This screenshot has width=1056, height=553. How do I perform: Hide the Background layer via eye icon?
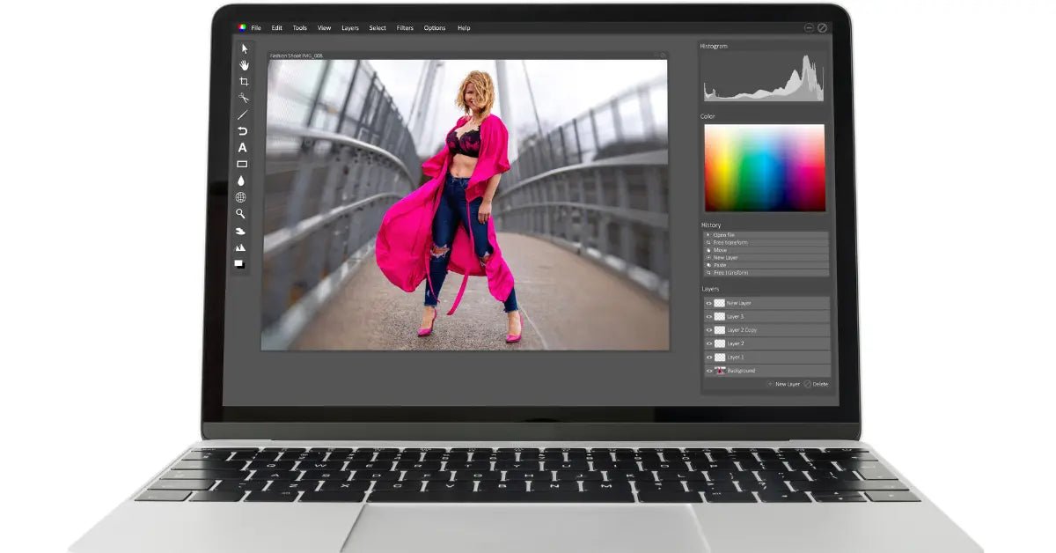[709, 371]
